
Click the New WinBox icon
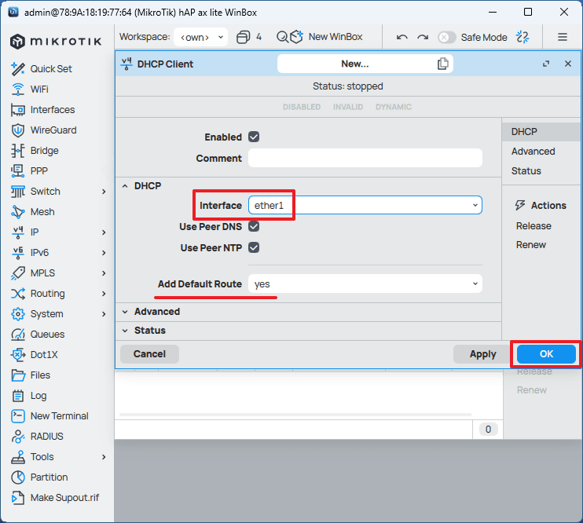[296, 37]
